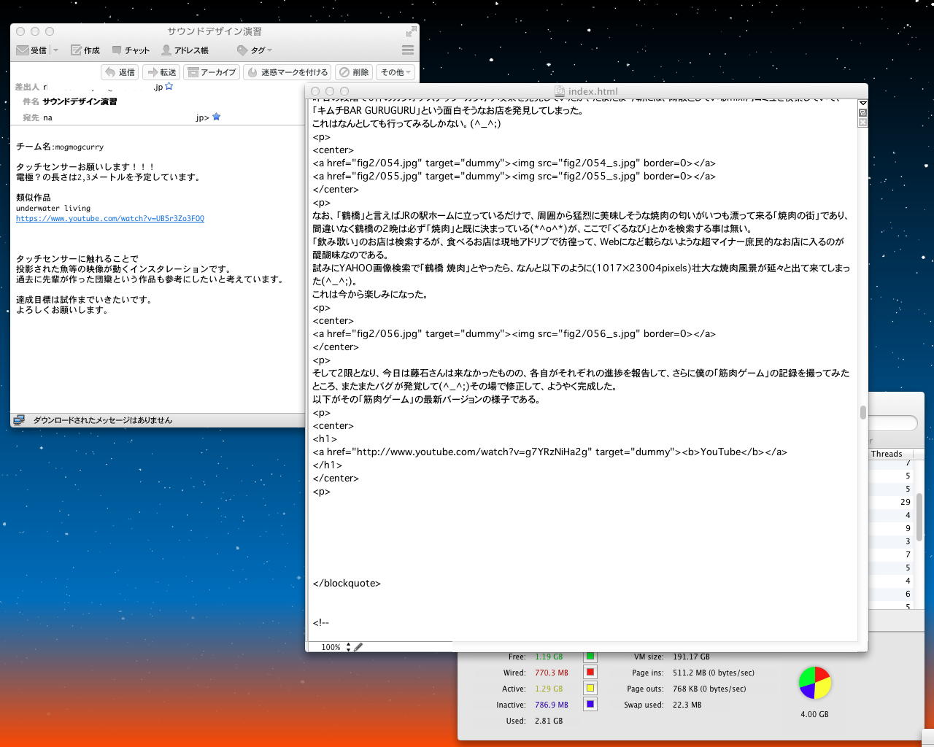Click the blue Inactive memory color swatch
934x747 pixels.
click(590, 705)
